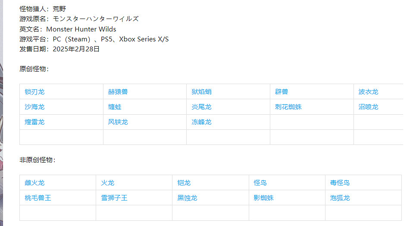The height and width of the screenshot is (226, 416).
Task: Open the 炎尾龙 link
Action: click(201, 107)
